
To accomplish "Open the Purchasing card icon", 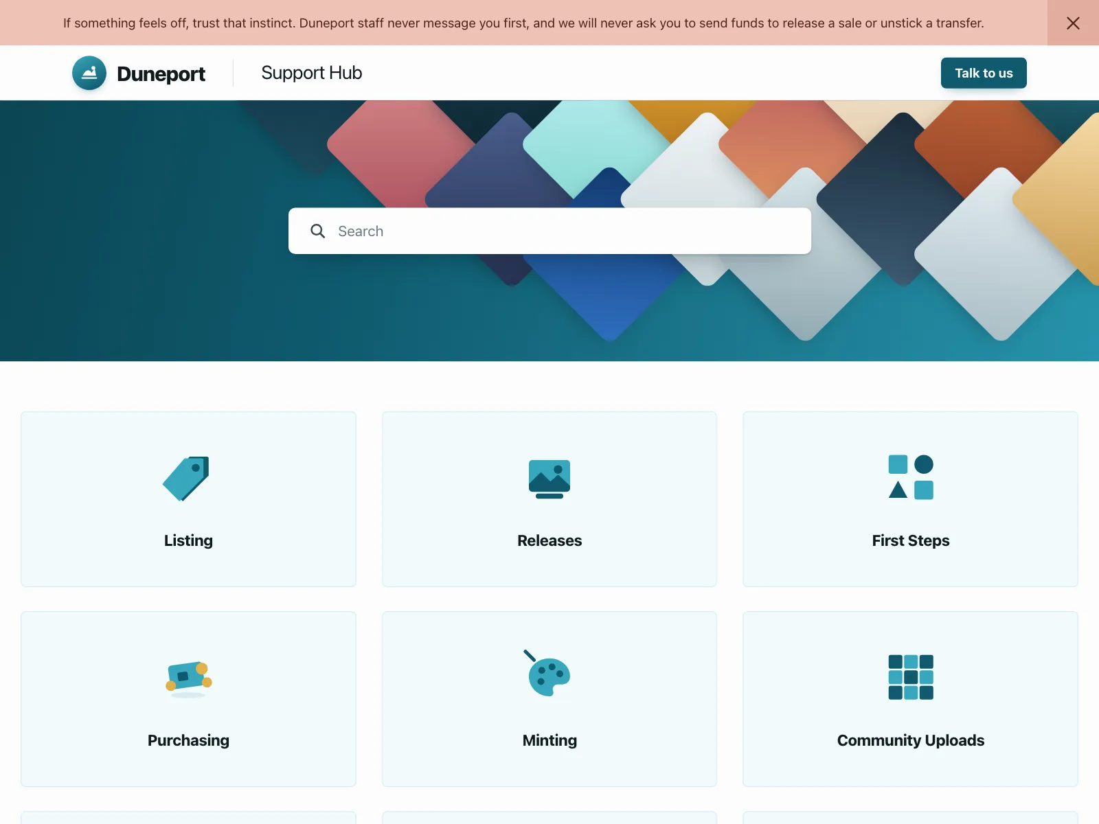I will pos(189,679).
